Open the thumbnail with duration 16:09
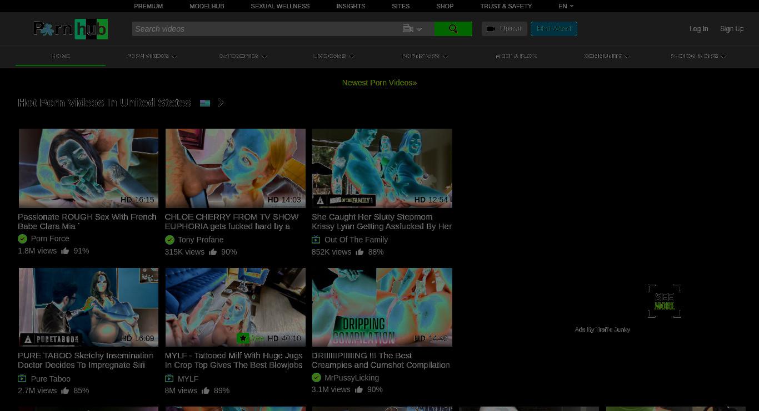This screenshot has height=411, width=759. point(88,307)
